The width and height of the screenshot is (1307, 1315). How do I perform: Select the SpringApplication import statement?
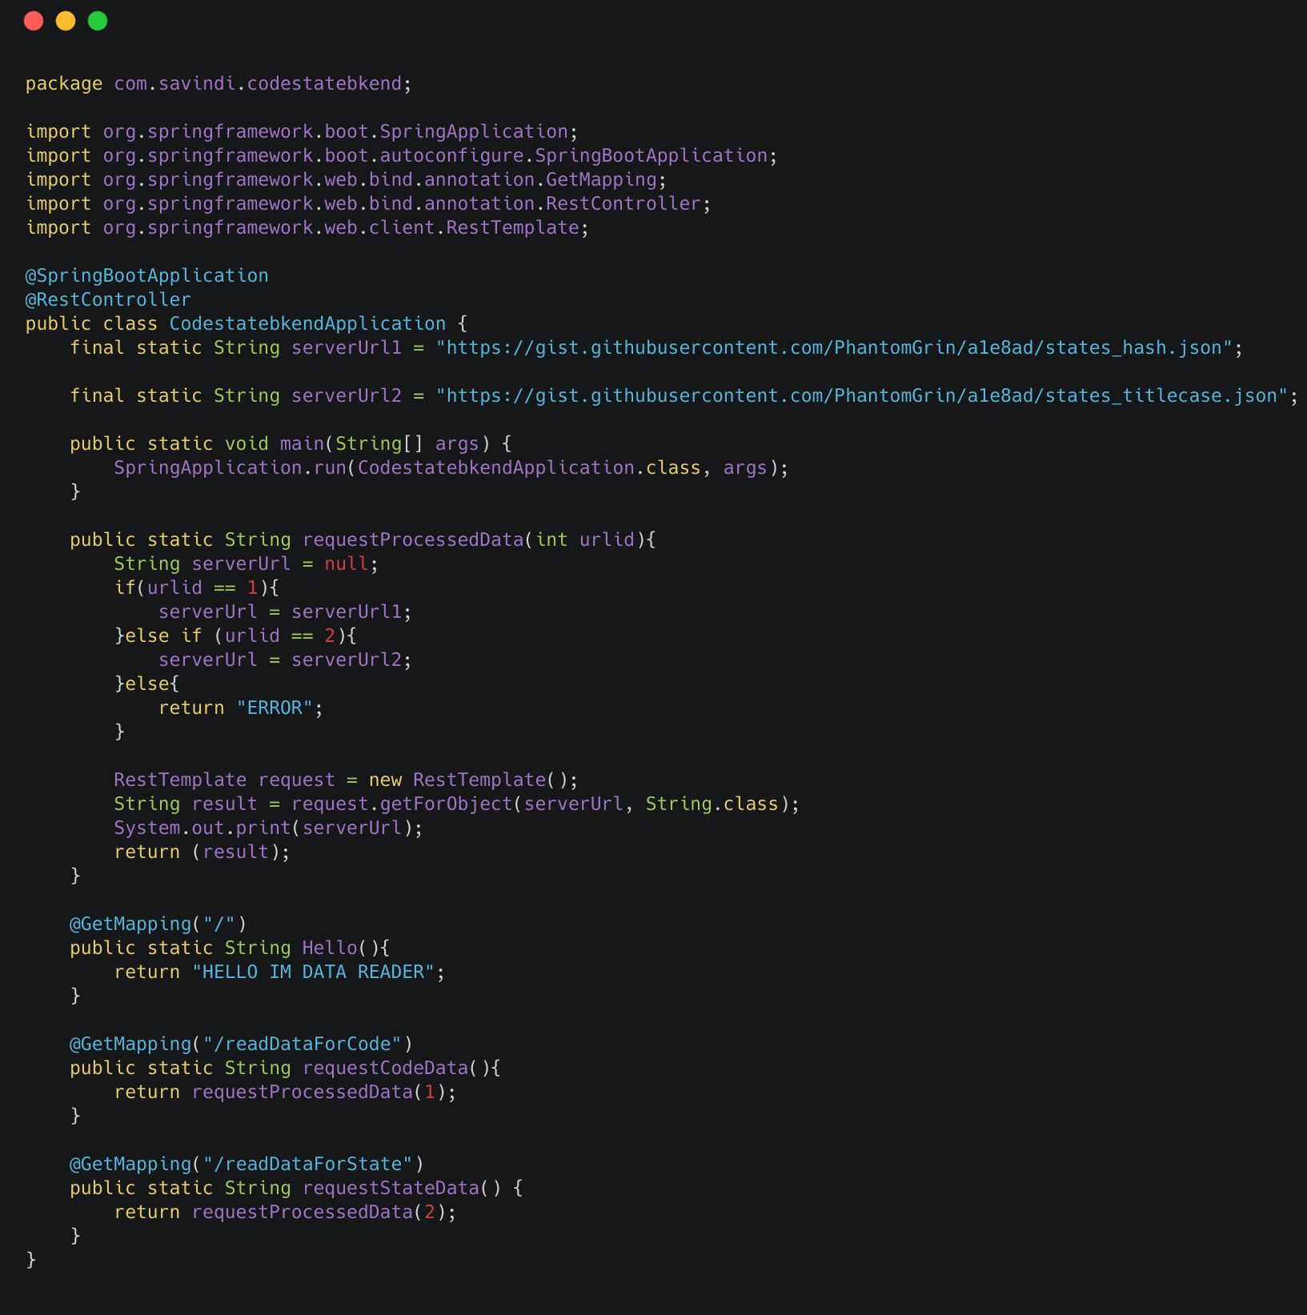point(300,130)
